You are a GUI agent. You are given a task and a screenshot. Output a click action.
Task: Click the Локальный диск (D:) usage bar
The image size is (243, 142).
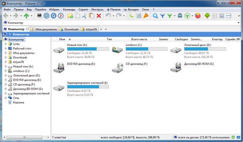(x=205, y=49)
